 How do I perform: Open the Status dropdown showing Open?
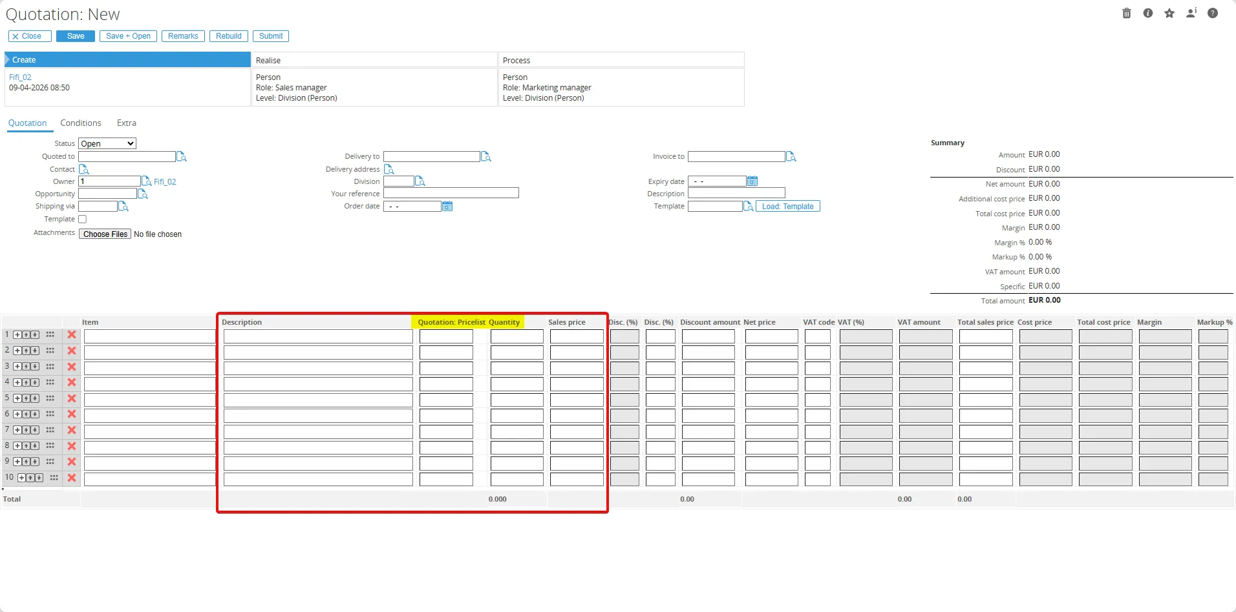[x=107, y=143]
